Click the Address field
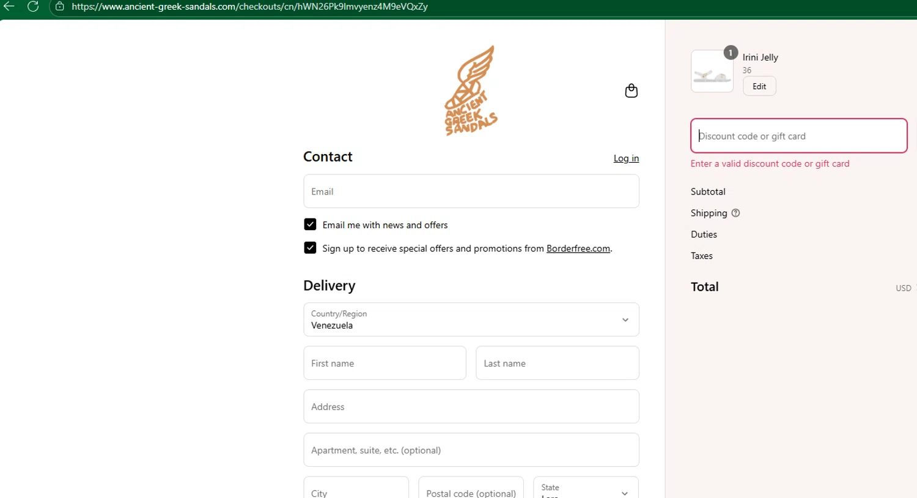The width and height of the screenshot is (917, 498). coord(471,407)
